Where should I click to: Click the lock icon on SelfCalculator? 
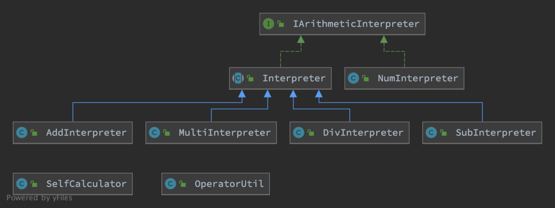click(34, 184)
